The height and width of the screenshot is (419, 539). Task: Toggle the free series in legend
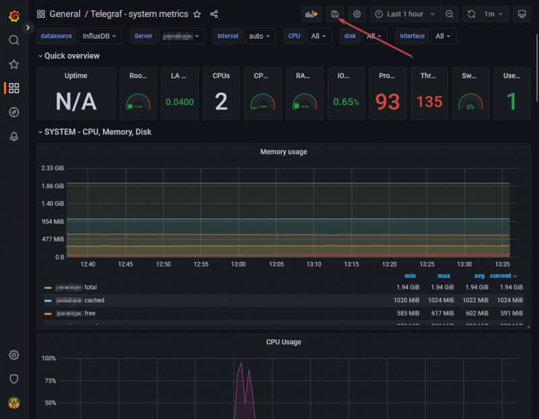(x=89, y=313)
